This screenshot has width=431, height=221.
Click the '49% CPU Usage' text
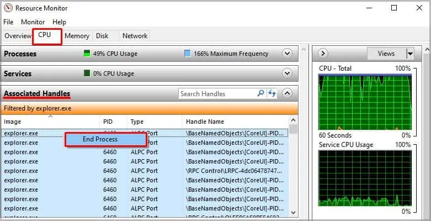[x=115, y=54]
